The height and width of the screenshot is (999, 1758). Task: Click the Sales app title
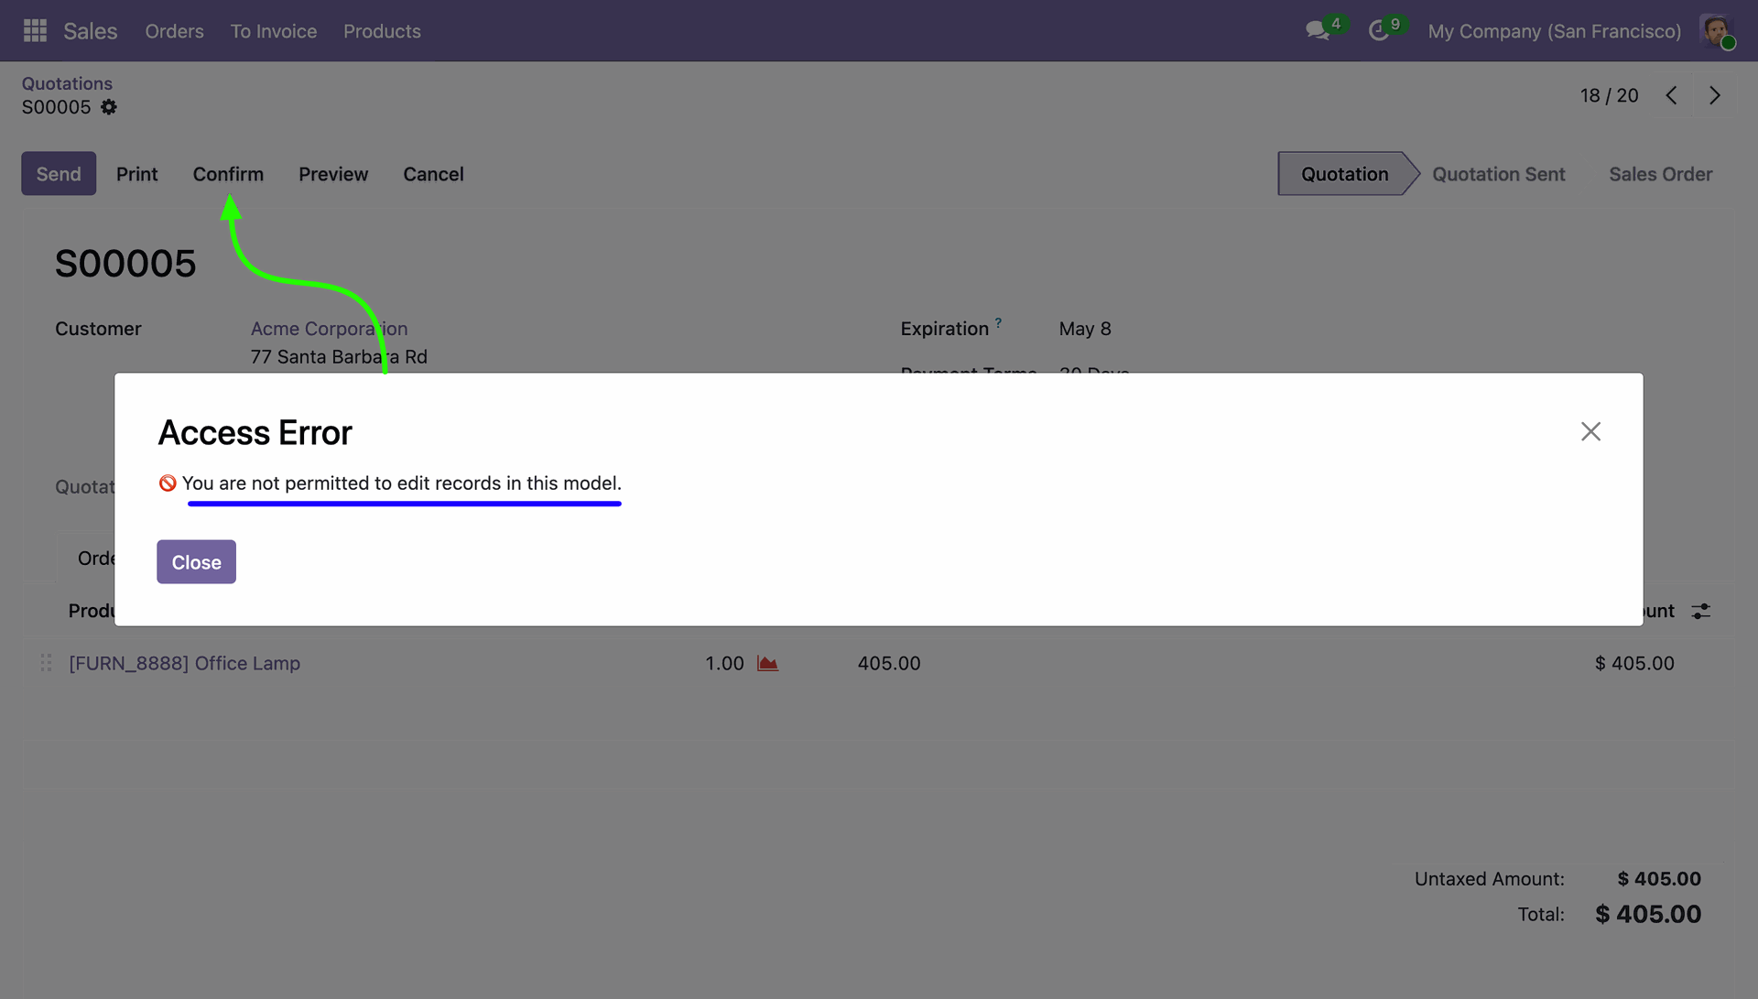point(90,30)
